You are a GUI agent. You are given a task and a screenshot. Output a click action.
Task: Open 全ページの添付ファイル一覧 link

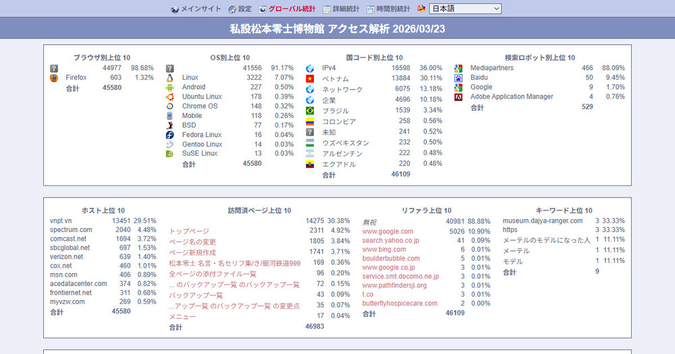click(x=213, y=274)
